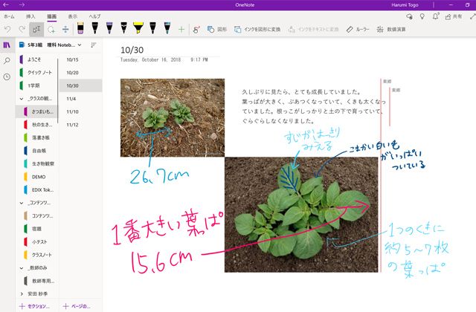Add a new section
The width and height of the screenshot is (476, 312).
34,306
